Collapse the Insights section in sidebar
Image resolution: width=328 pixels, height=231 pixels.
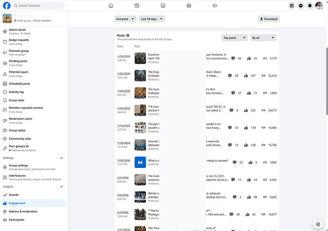click(61, 186)
